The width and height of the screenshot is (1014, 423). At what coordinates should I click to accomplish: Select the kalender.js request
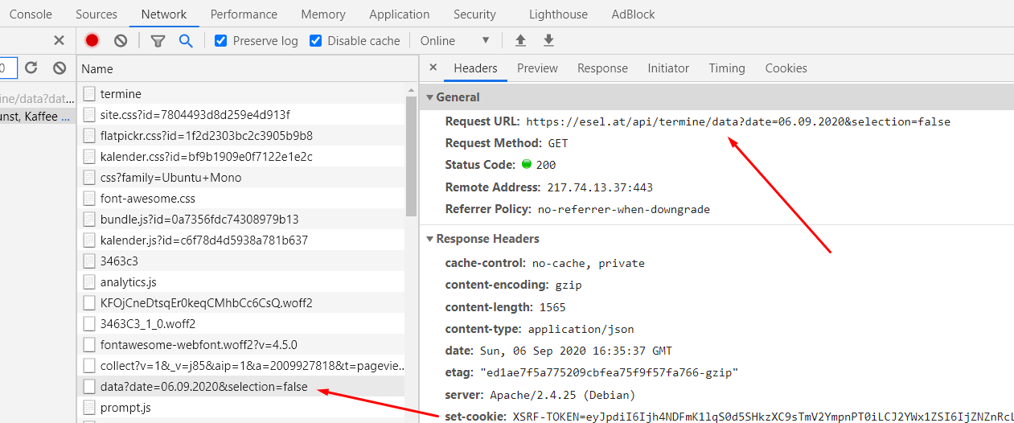coord(242,240)
